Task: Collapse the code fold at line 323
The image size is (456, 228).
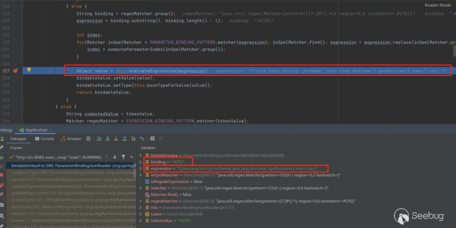Action: 22,42
